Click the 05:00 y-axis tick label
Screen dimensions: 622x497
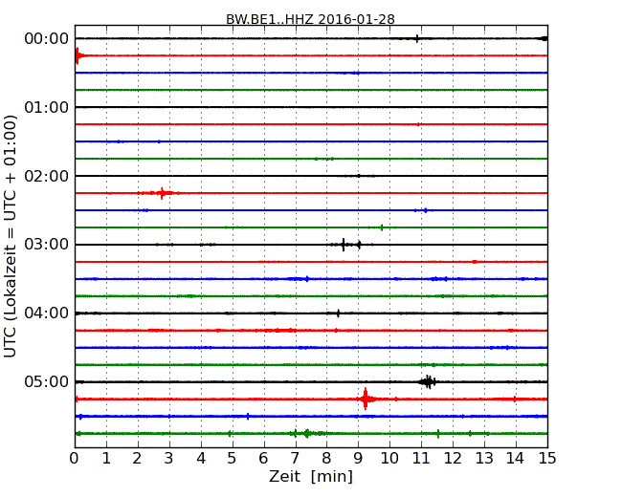click(x=47, y=381)
